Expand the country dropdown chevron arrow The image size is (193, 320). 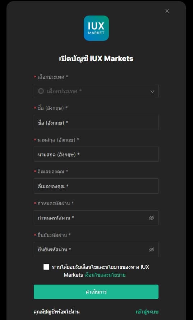pyautogui.click(x=152, y=92)
